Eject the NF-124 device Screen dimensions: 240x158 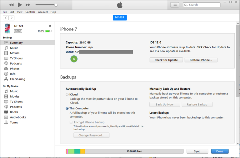(x=50, y=26)
